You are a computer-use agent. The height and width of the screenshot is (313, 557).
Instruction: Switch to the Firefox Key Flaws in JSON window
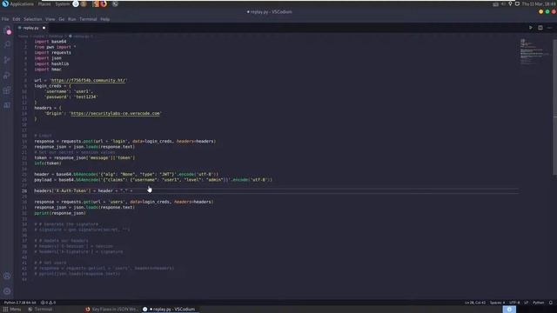(x=111, y=310)
